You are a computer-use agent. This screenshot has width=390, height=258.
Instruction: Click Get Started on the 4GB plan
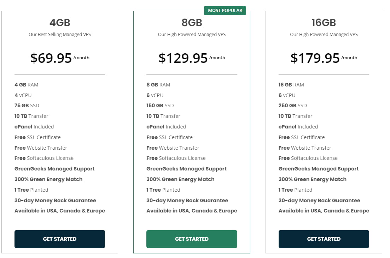coord(59,239)
